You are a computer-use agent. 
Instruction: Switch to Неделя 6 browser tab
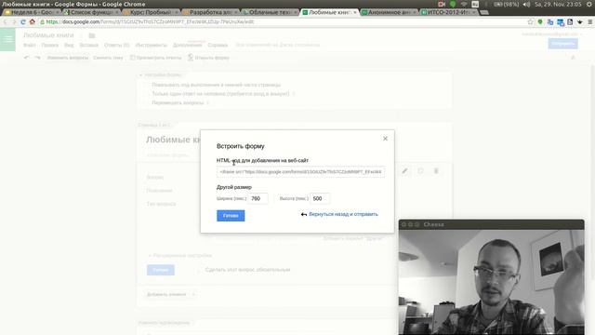(x=31, y=12)
